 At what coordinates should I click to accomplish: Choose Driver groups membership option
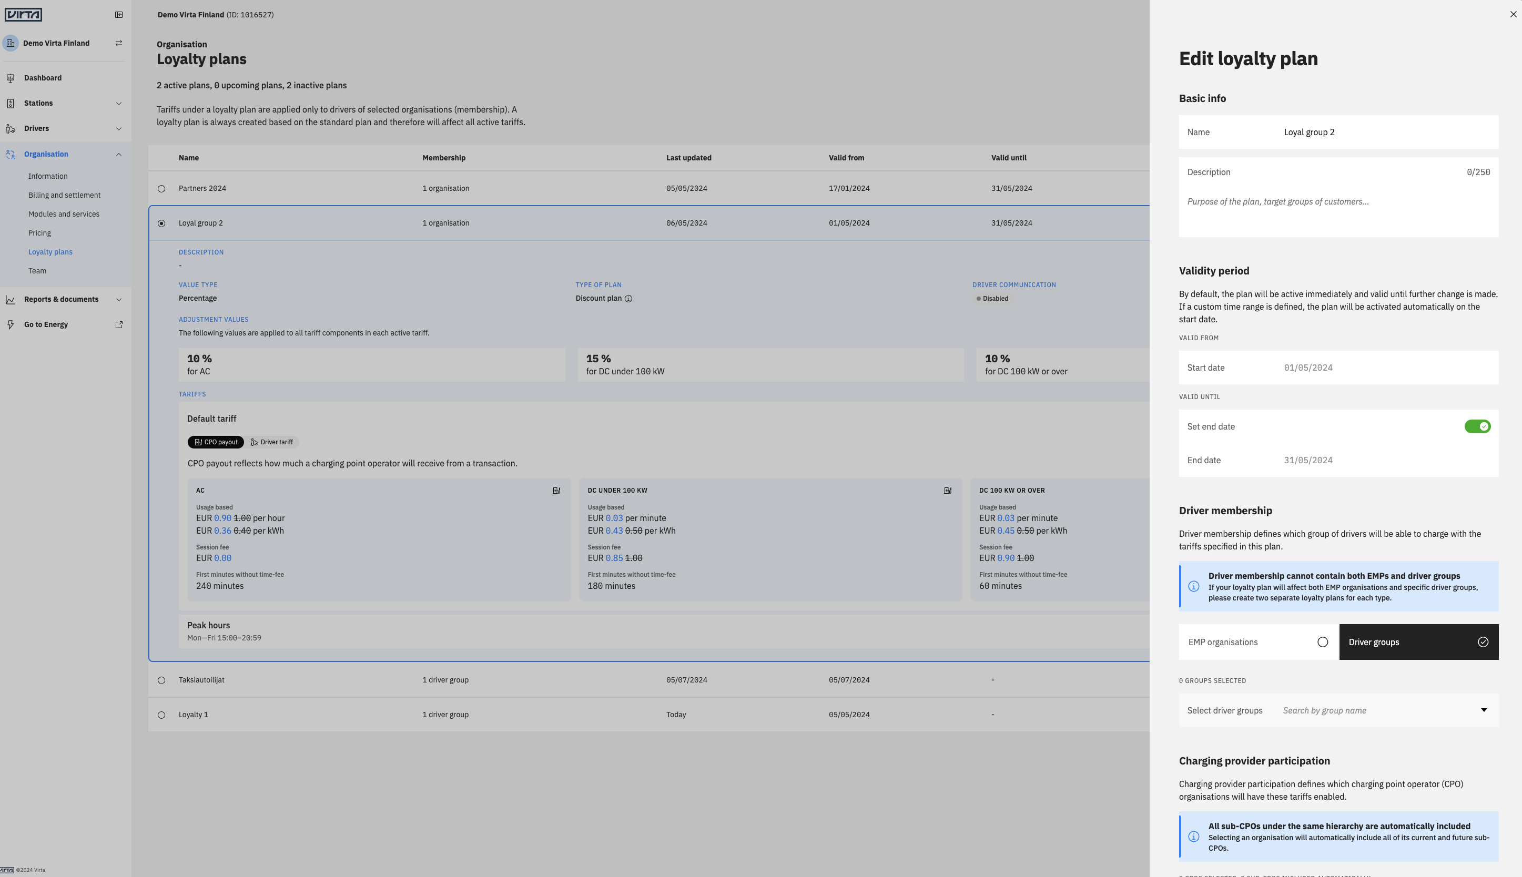point(1418,642)
